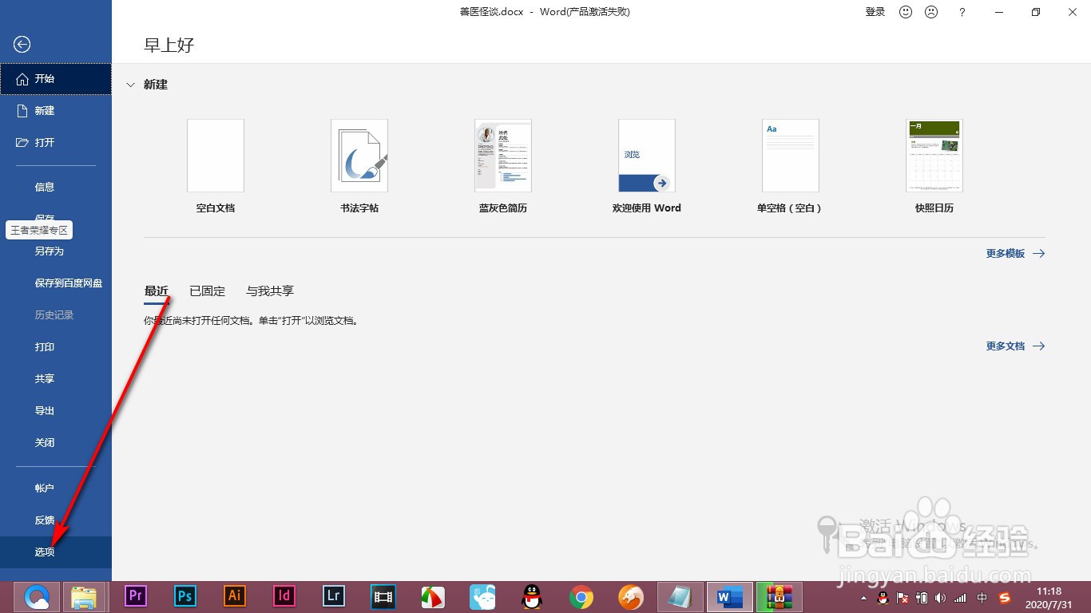This screenshot has width=1091, height=613.
Task: Click the 中 input method indicator
Action: (982, 598)
